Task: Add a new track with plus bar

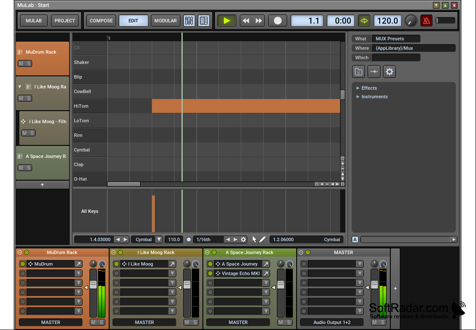Action: [x=43, y=185]
